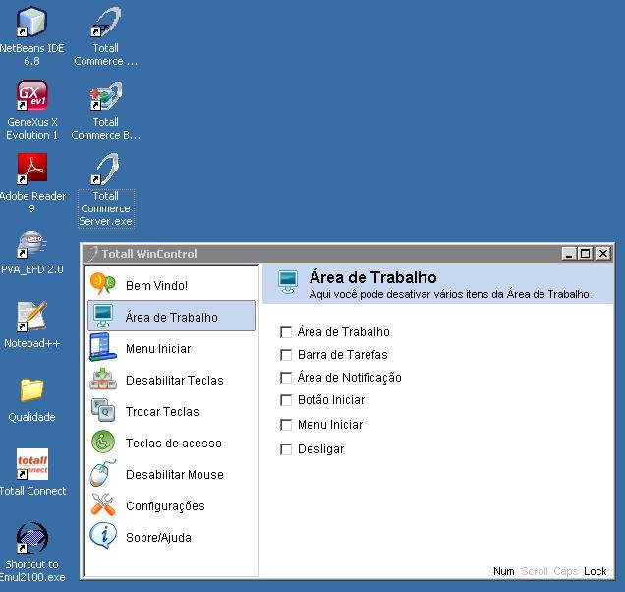Select the Adobe Reader 9 desktop icon

32,169
